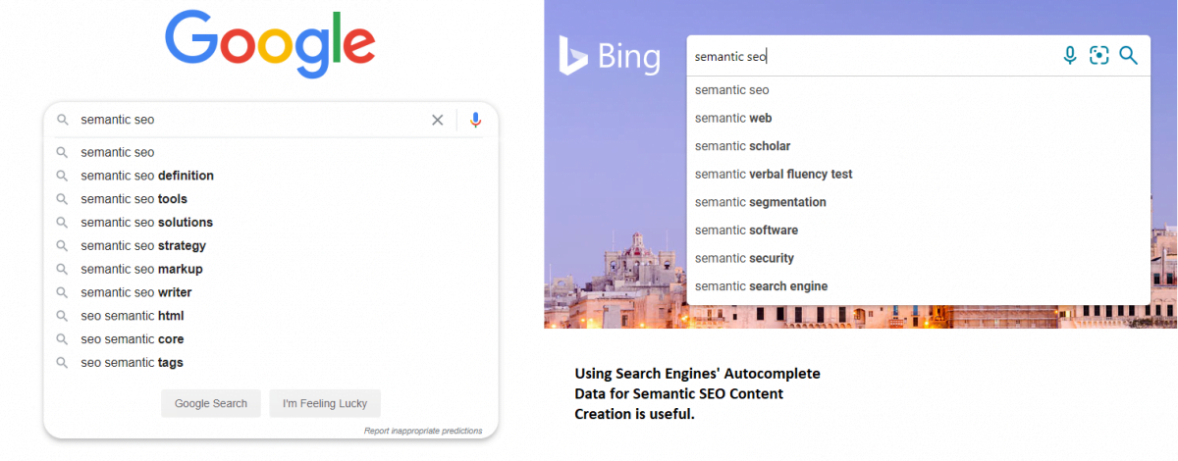Choose Google suggestion 'semantic seo strategy'
Screen dimensions: 1178x461
tap(143, 246)
